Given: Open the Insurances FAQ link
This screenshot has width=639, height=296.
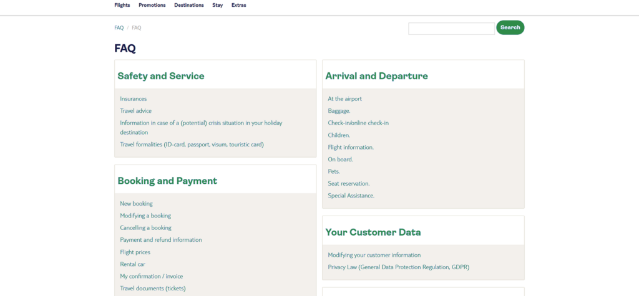Looking at the screenshot, I should [x=133, y=99].
